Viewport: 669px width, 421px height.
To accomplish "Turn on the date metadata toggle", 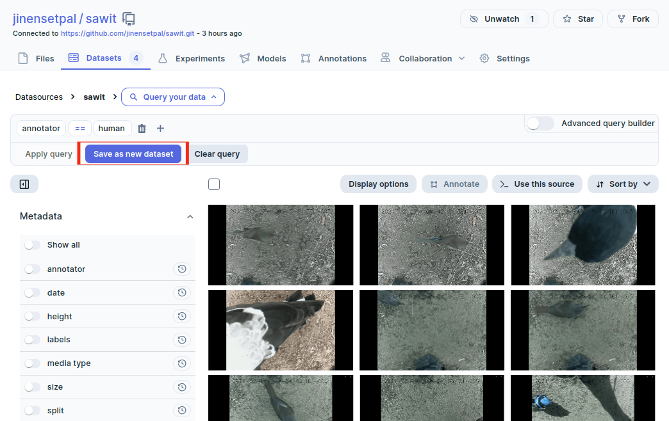I will pyautogui.click(x=32, y=293).
